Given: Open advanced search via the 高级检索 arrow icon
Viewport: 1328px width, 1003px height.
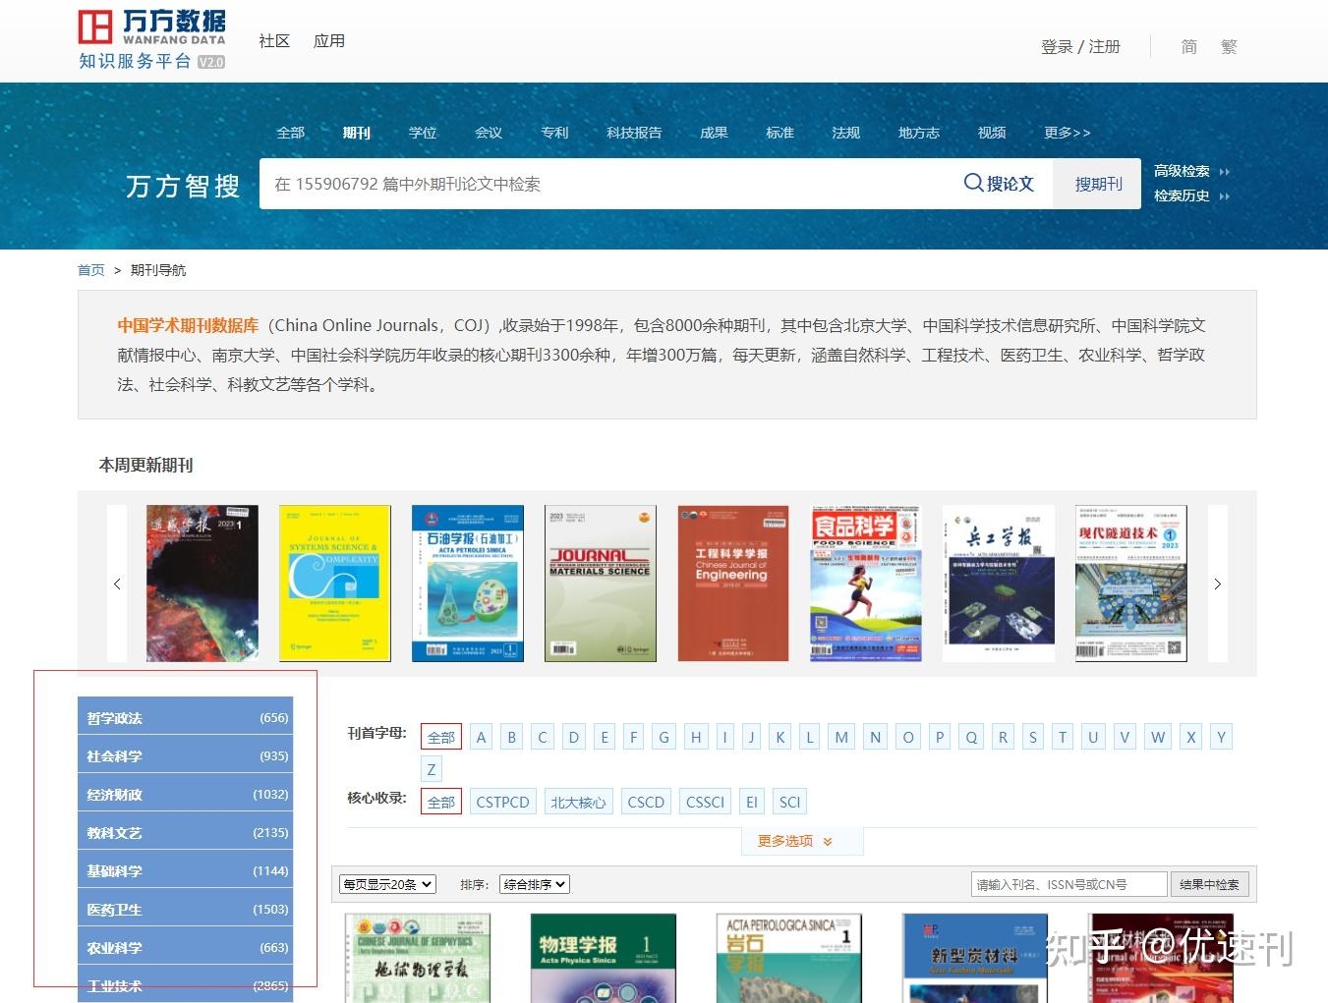Looking at the screenshot, I should pyautogui.click(x=1225, y=170).
